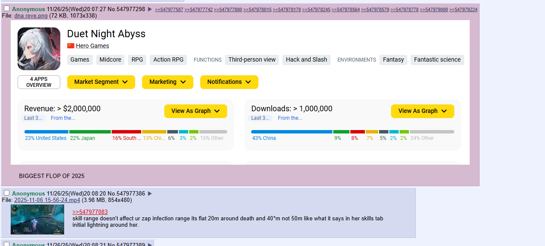Click the China flag beside Hero Games
545x246 pixels.
(71, 46)
